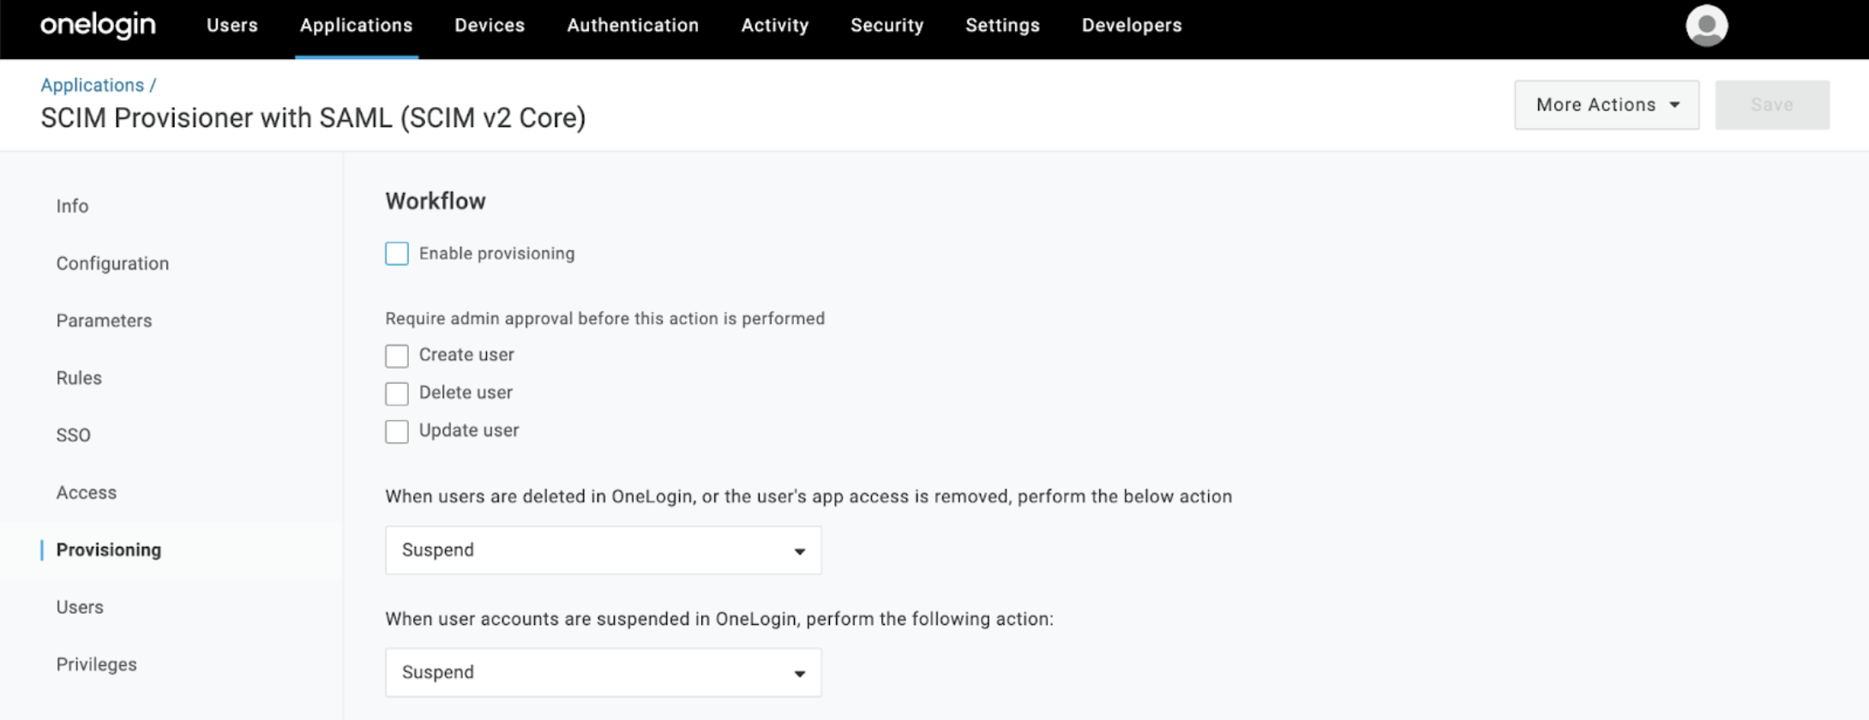Check the Delete user approval box
The image size is (1869, 720).
click(x=396, y=393)
